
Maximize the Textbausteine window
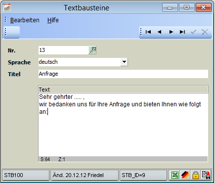coord(187,7)
